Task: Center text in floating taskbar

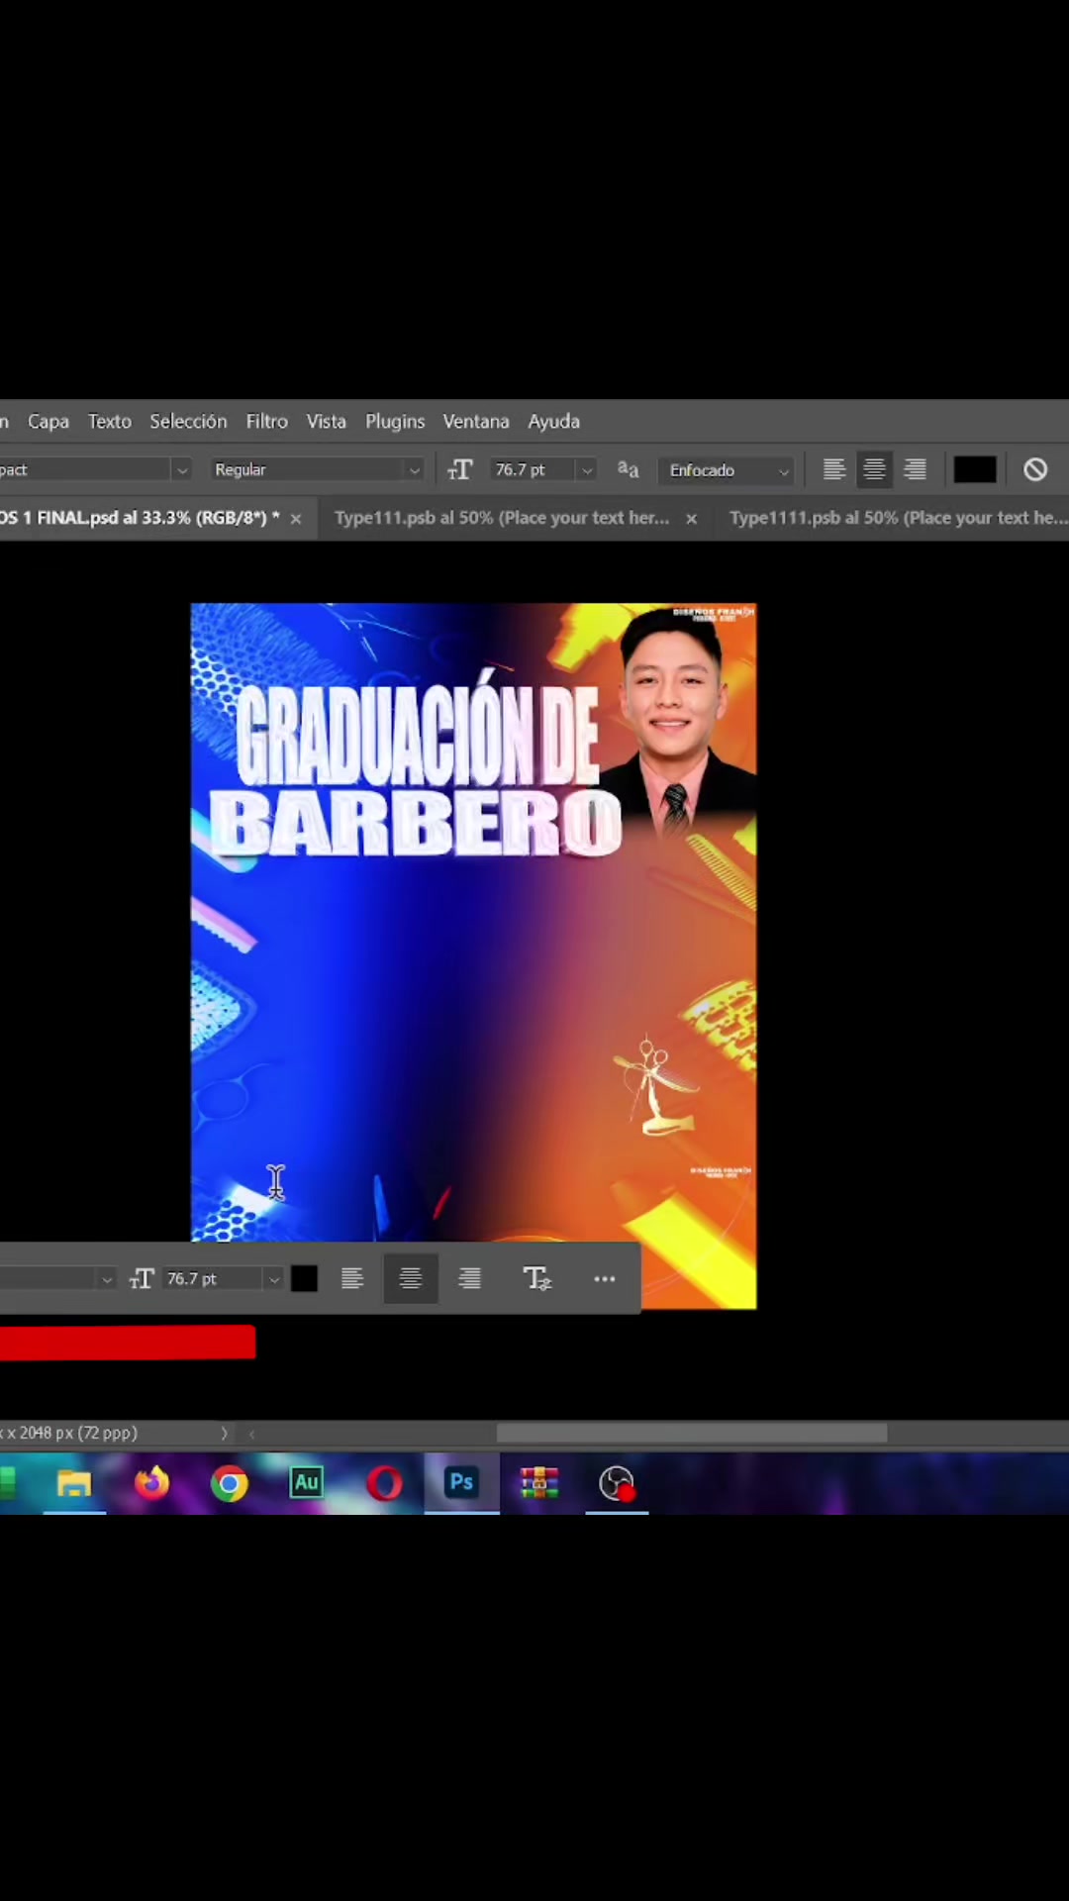Action: (x=411, y=1279)
